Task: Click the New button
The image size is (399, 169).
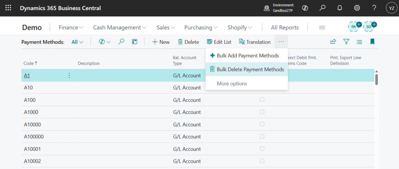Action: pyautogui.click(x=161, y=42)
